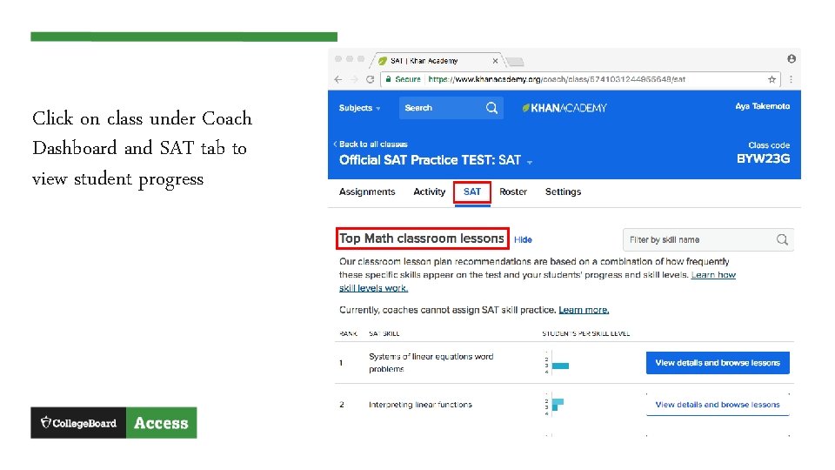Screen dimensions: 835x470
Task: Click skill level bar chart for rank 1
Action: (x=557, y=363)
